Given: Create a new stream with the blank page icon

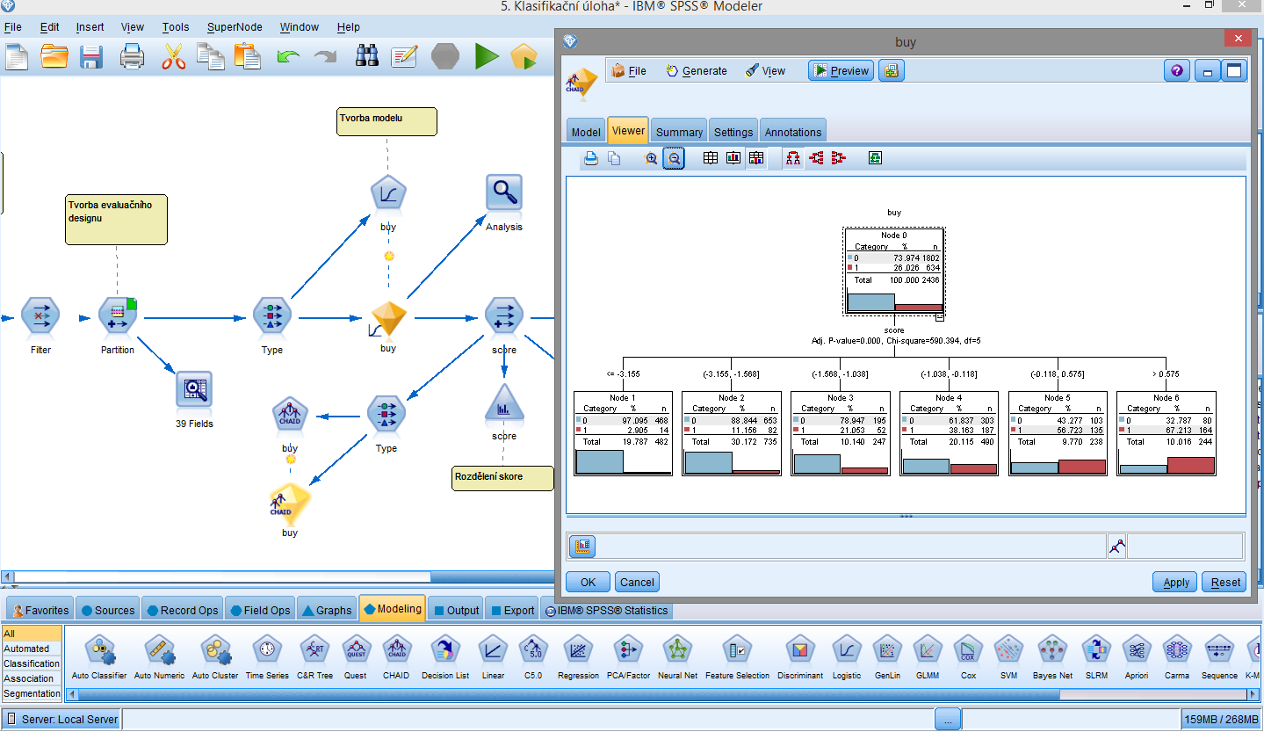Looking at the screenshot, I should point(17,57).
